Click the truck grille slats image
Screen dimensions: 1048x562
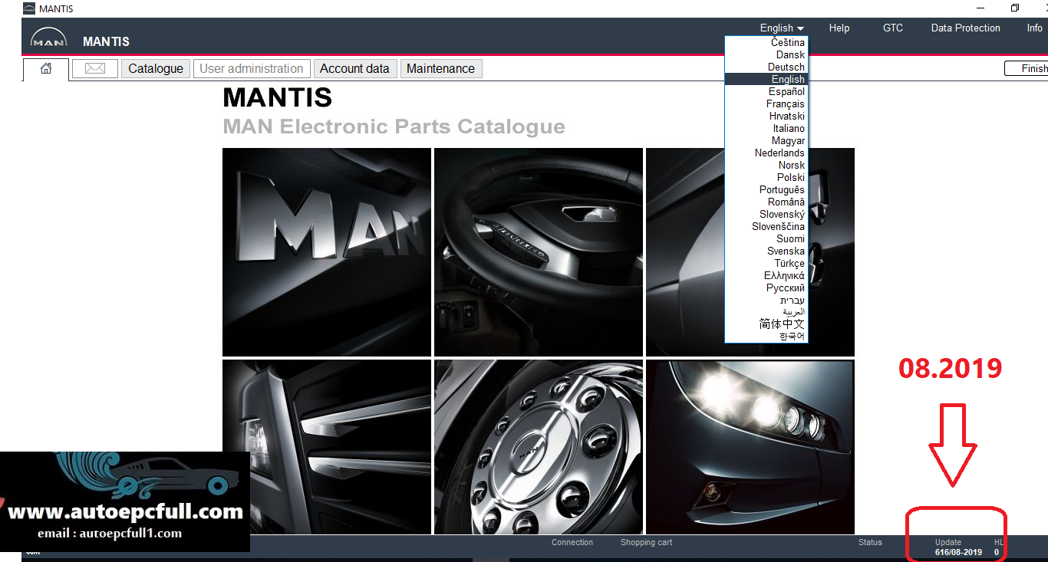coord(327,447)
